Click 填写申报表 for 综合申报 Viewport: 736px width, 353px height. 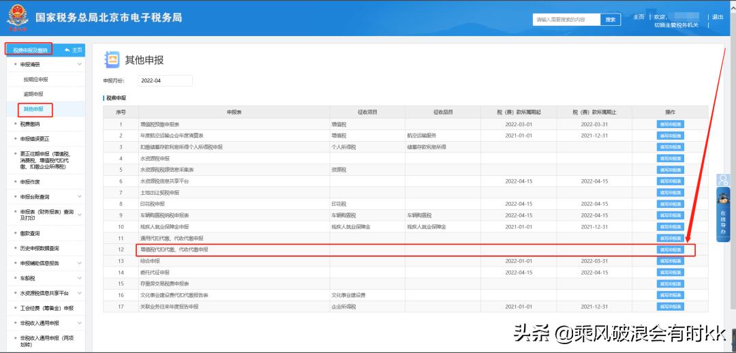pos(671,260)
